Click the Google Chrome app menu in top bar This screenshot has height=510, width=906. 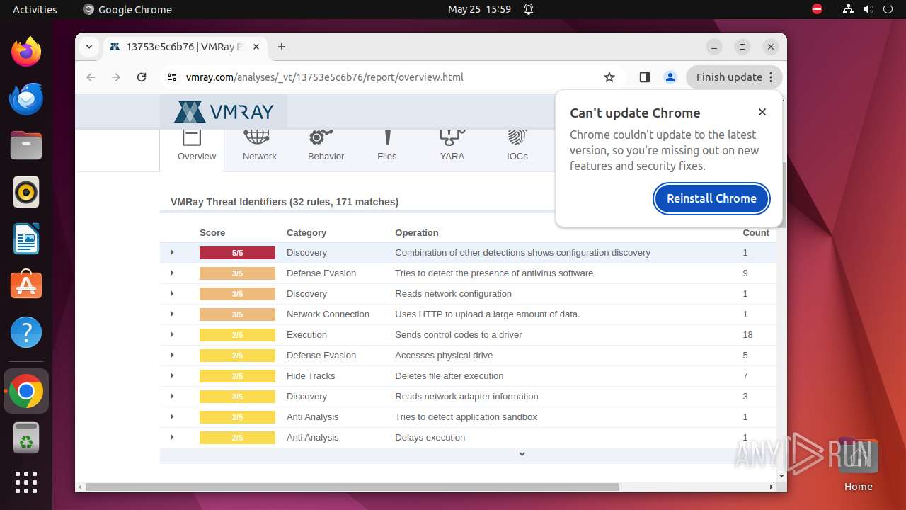point(127,9)
